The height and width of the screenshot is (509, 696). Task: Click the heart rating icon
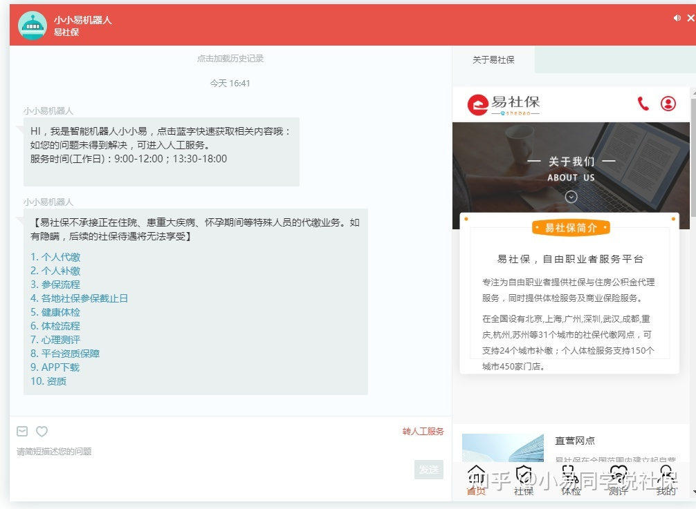pyautogui.click(x=42, y=431)
